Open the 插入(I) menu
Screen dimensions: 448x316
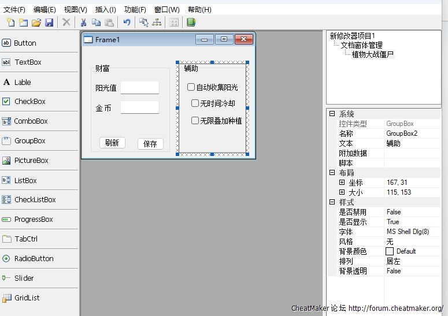(105, 10)
